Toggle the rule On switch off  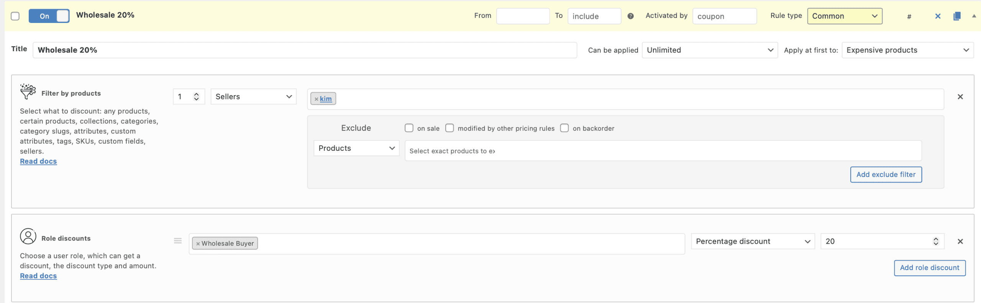click(49, 16)
